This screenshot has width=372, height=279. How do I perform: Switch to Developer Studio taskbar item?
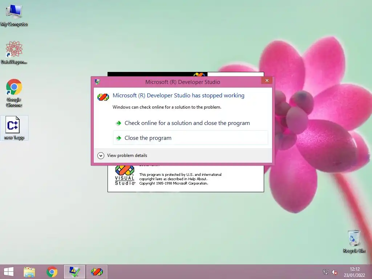[97, 272]
